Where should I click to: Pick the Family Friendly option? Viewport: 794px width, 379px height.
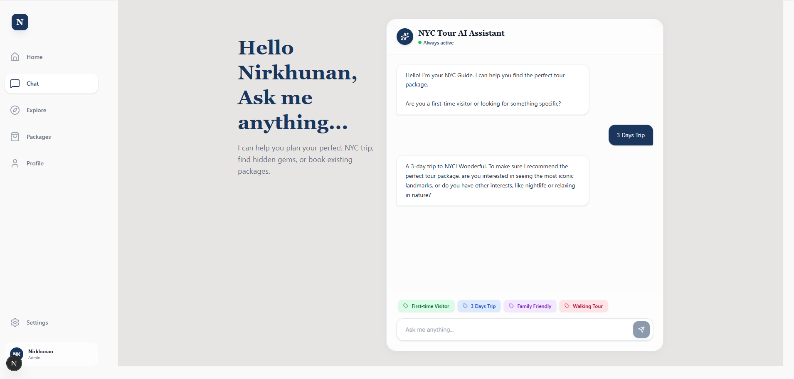tap(530, 306)
